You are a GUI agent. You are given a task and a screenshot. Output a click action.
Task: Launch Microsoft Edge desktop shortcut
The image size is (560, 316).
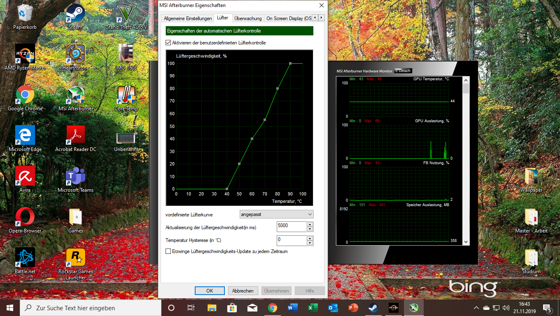[x=25, y=139]
